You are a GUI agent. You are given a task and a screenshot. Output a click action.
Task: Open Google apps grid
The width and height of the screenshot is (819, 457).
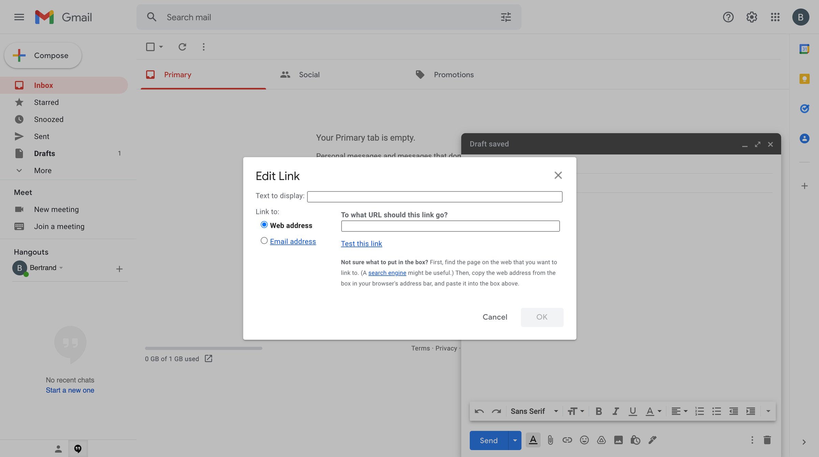[775, 17]
